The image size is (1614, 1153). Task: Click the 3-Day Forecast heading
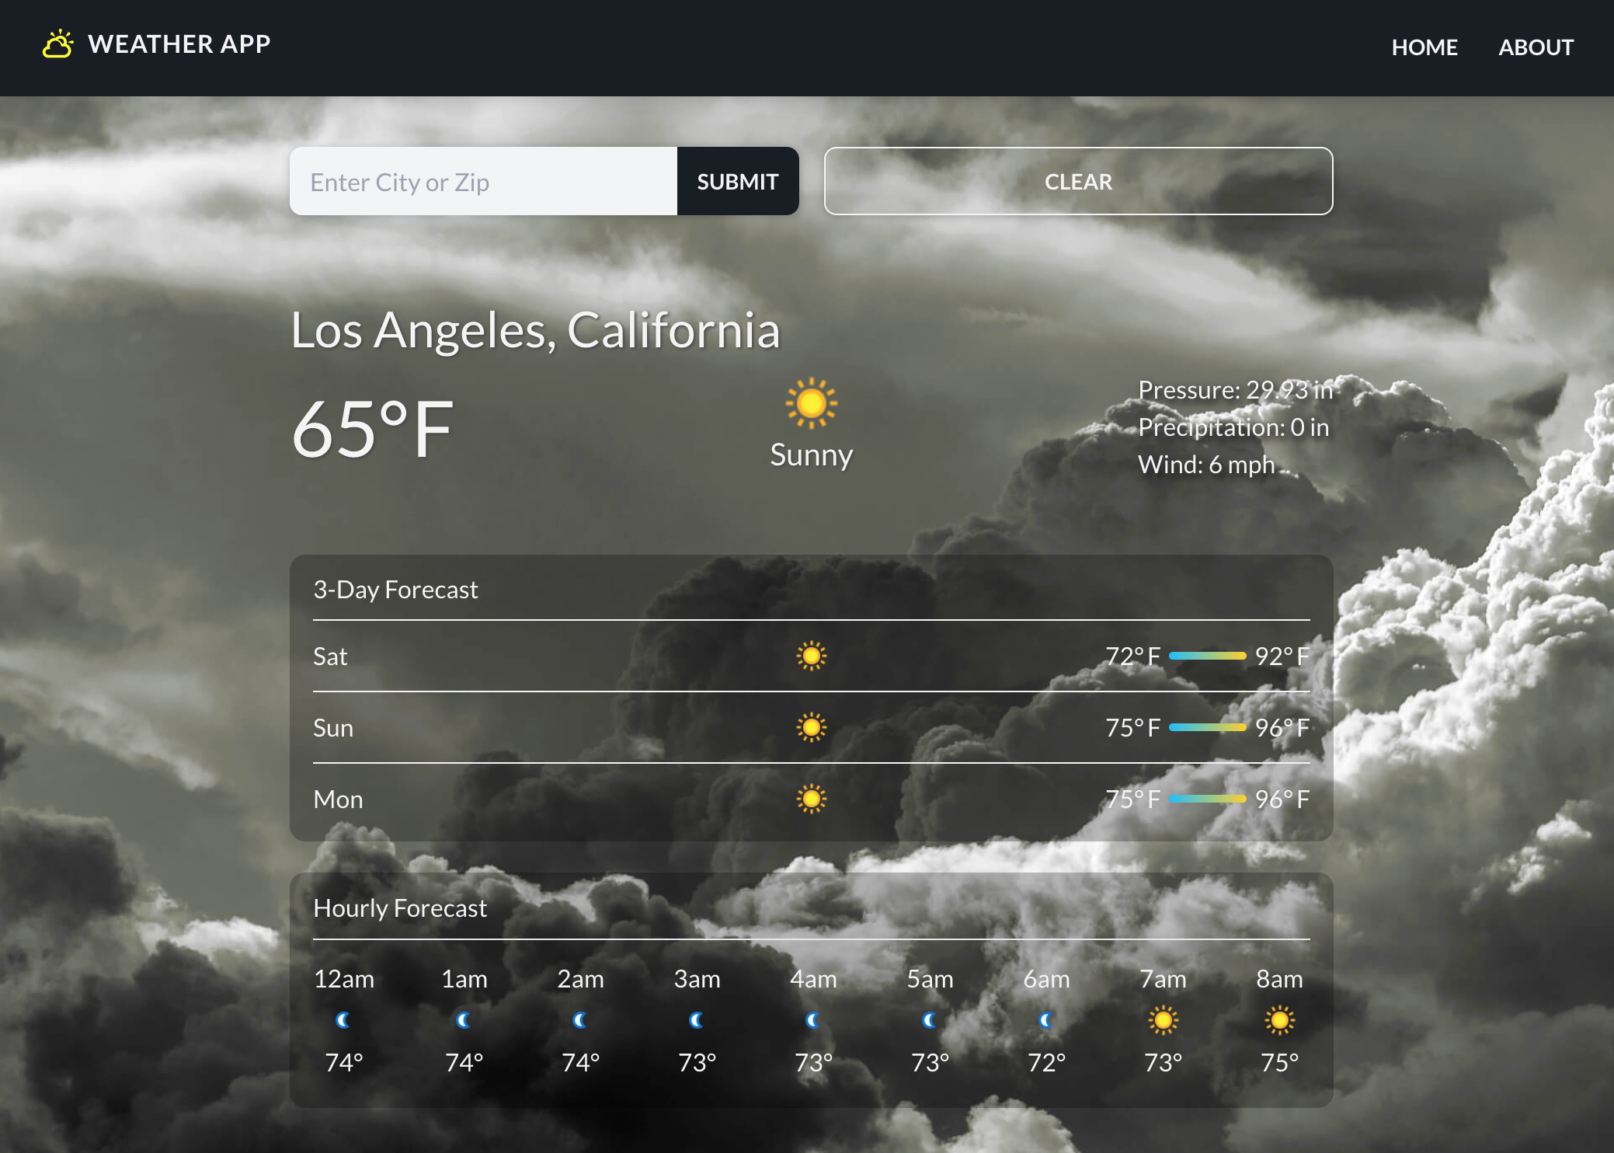tap(395, 590)
